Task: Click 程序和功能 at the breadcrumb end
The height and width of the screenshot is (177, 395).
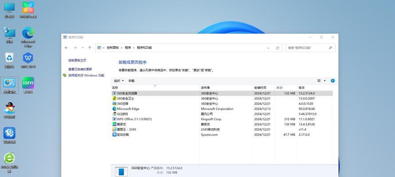Action: [144, 48]
